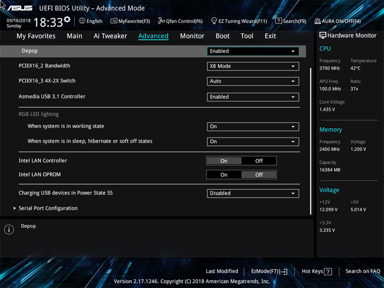The image size is (384, 288).
Task: Click the 3700 MHz CPU frequency value
Action: pos(330,68)
